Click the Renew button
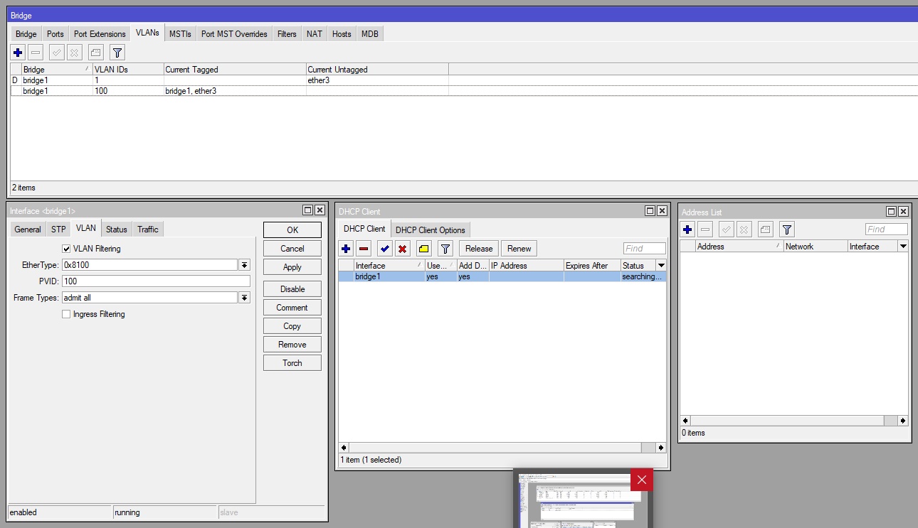Image resolution: width=918 pixels, height=528 pixels. [519, 249]
